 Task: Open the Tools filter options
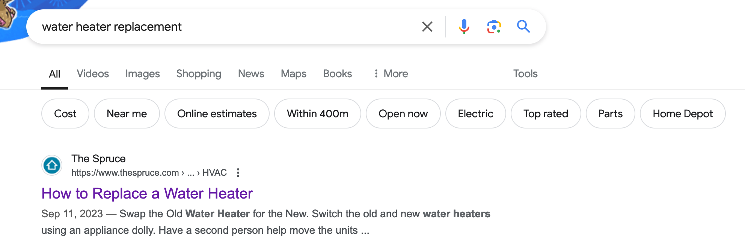coord(525,74)
